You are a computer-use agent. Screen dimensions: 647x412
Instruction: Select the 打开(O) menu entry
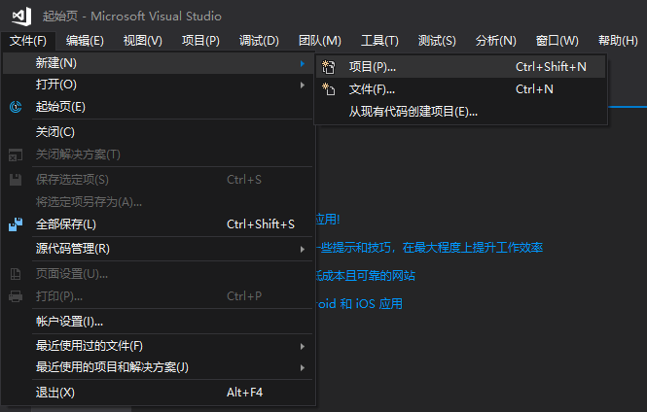158,85
